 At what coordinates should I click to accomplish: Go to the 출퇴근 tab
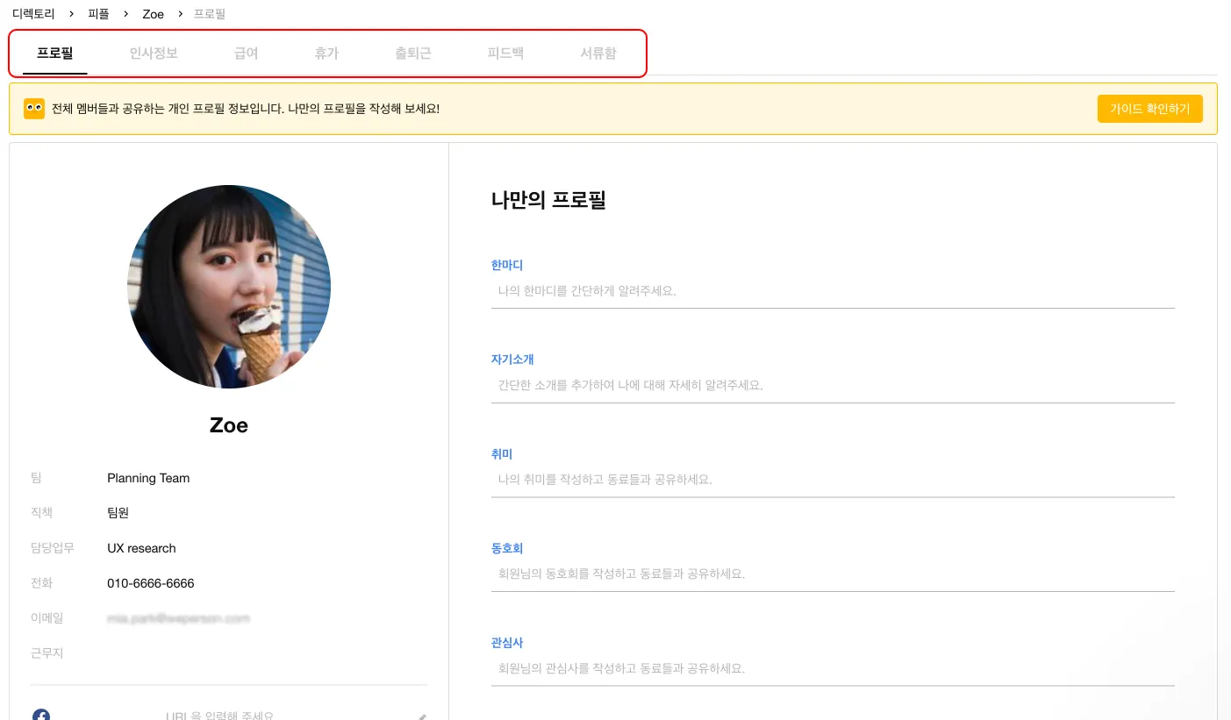point(412,53)
